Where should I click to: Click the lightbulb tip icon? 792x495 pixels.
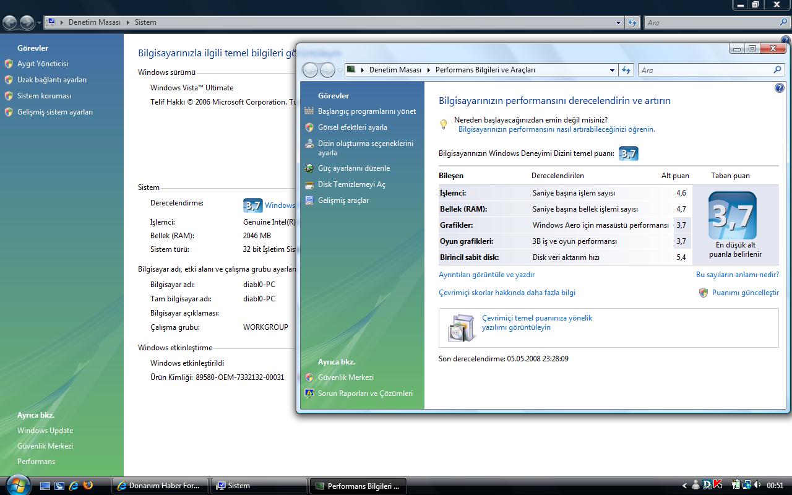click(443, 124)
